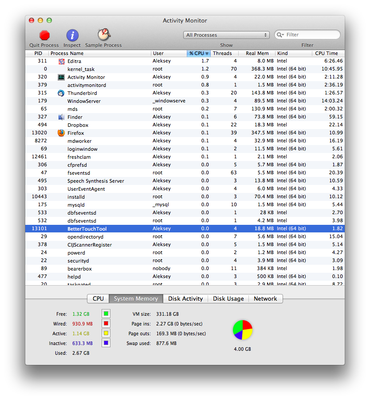The height and width of the screenshot is (400, 370).
Task: Select the helpd process row
Action: 185,277
